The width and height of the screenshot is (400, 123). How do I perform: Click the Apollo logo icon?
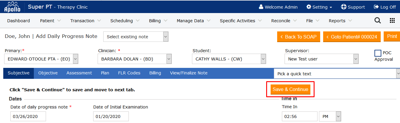coord(12,7)
